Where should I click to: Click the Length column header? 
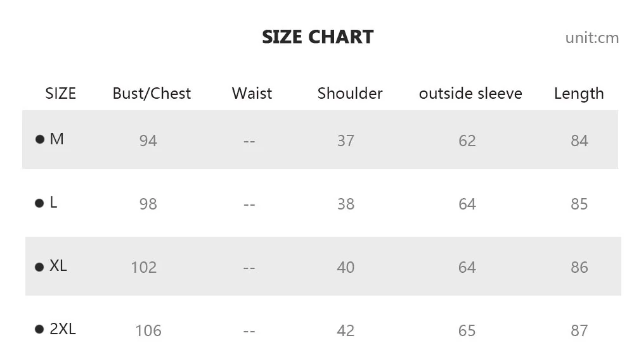(x=579, y=94)
